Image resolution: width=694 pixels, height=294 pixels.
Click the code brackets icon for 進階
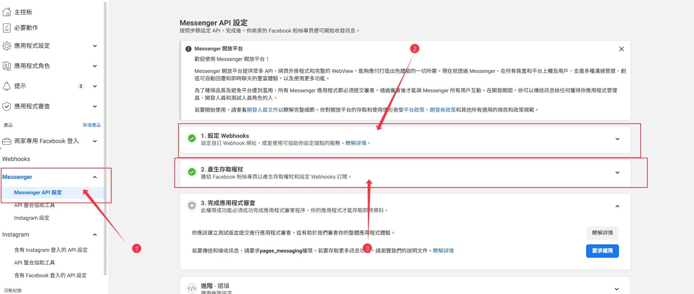[192, 288]
